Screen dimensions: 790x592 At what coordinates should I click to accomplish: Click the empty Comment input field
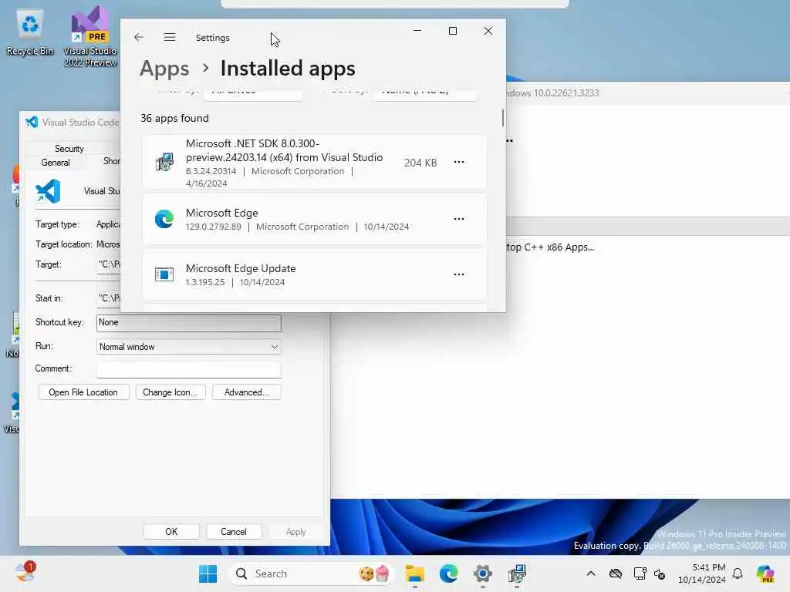(x=188, y=369)
